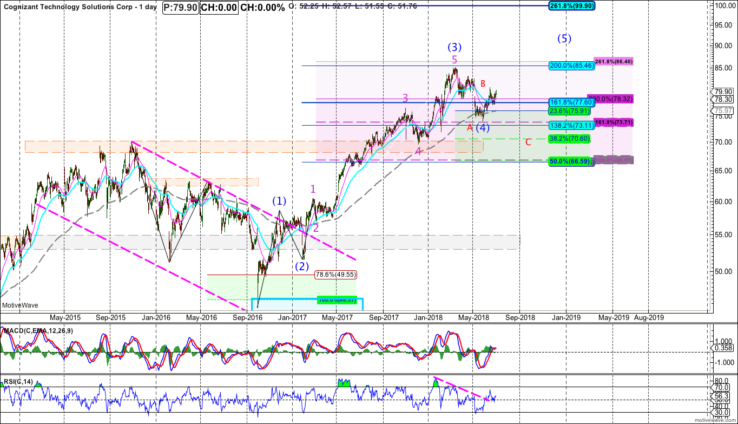This screenshot has height=424, width=738.
Task: Click 65.00 on the price axis
Action: click(x=724, y=171)
